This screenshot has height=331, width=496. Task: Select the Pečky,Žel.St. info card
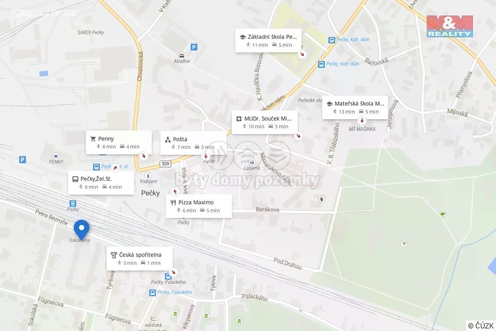[x=101, y=183]
